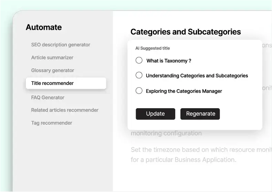Click the 'What is Taxonomy ?' label text
Screen dimensions: 272x192
169,61
